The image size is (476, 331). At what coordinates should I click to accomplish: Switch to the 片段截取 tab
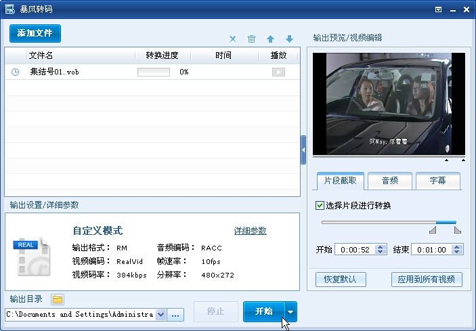point(340,181)
